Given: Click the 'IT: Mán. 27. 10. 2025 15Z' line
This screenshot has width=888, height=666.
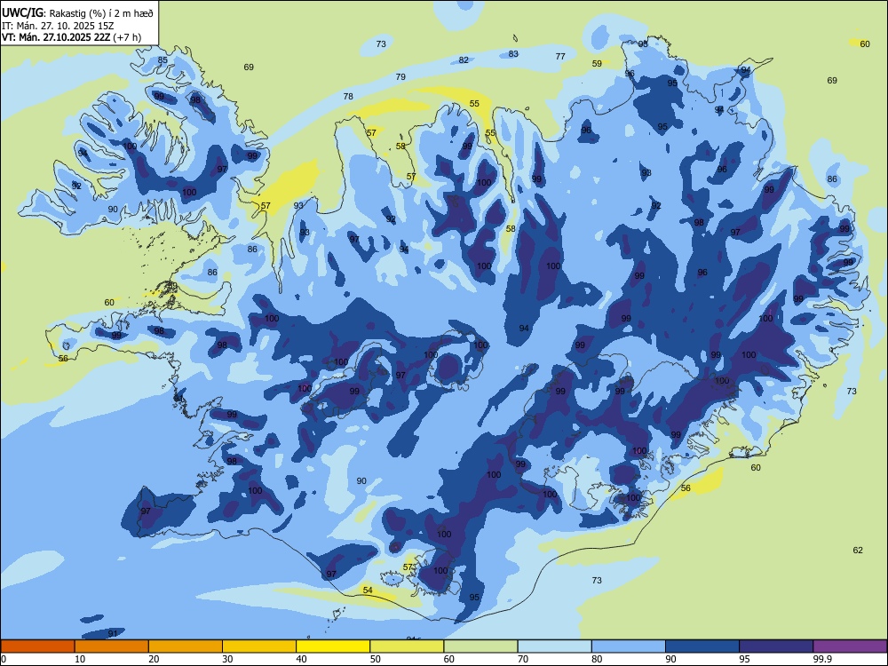Looking at the screenshot, I should click(x=58, y=26).
